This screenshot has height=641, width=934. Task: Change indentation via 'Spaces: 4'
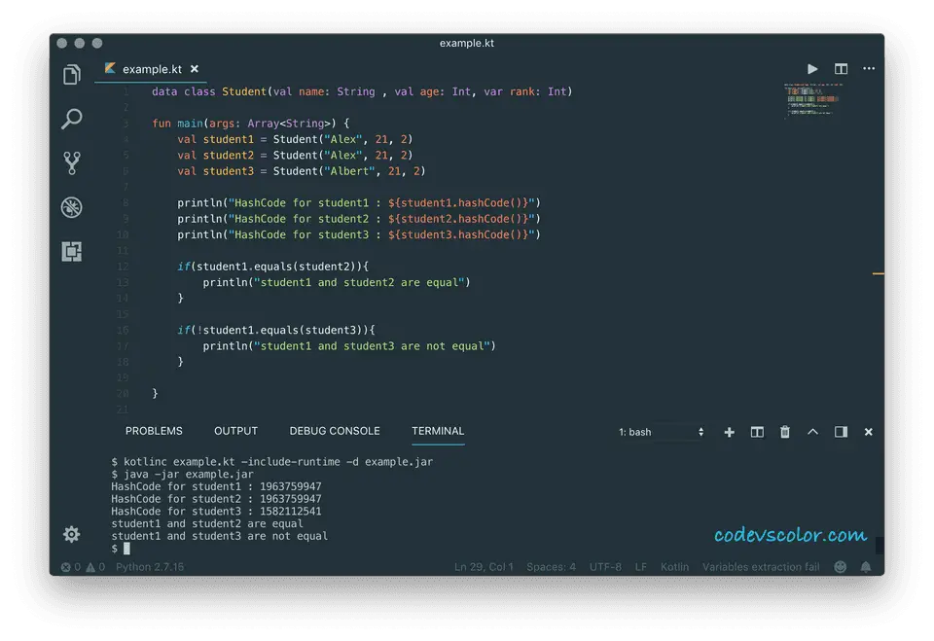pyautogui.click(x=551, y=567)
